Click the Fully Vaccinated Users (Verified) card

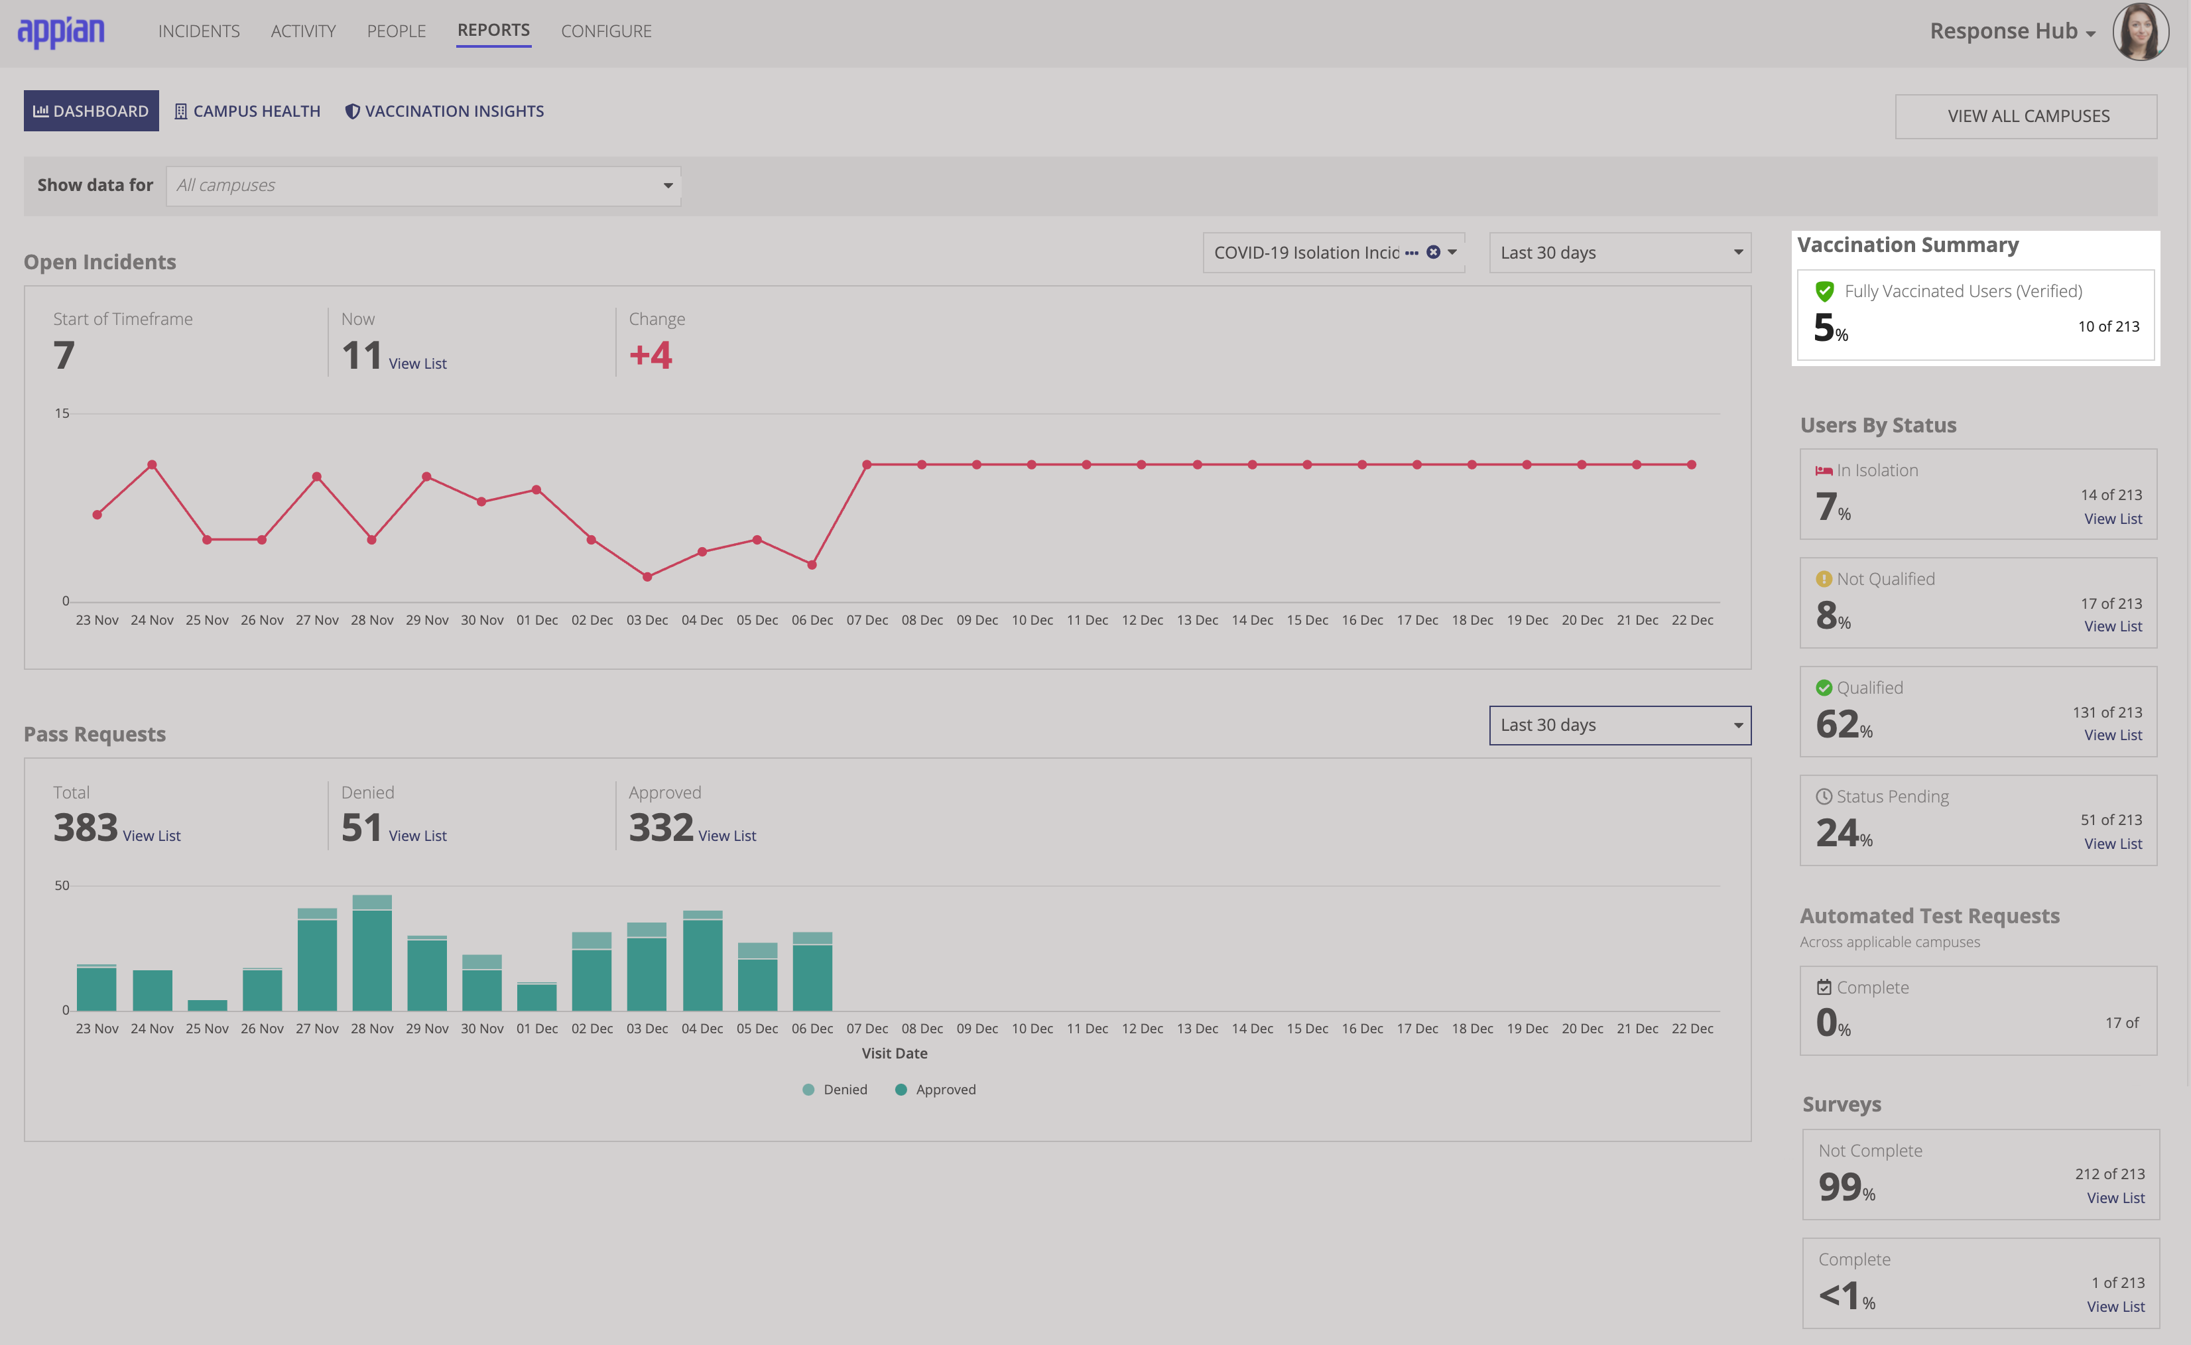tap(1976, 315)
